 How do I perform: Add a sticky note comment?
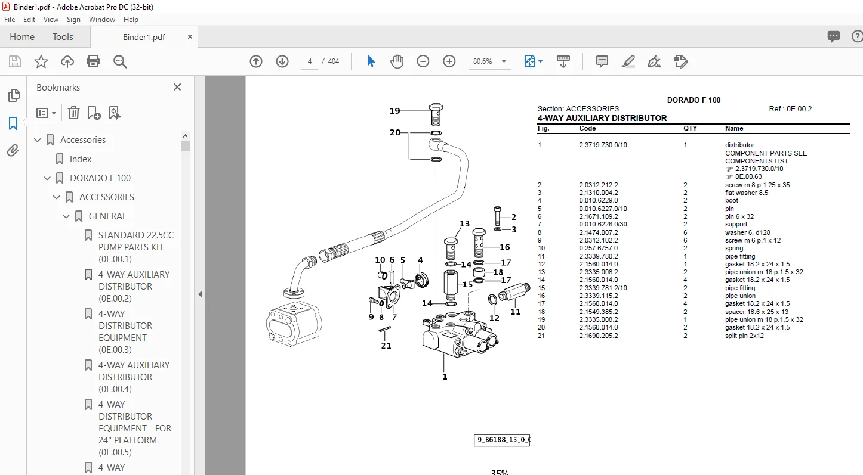coord(602,61)
